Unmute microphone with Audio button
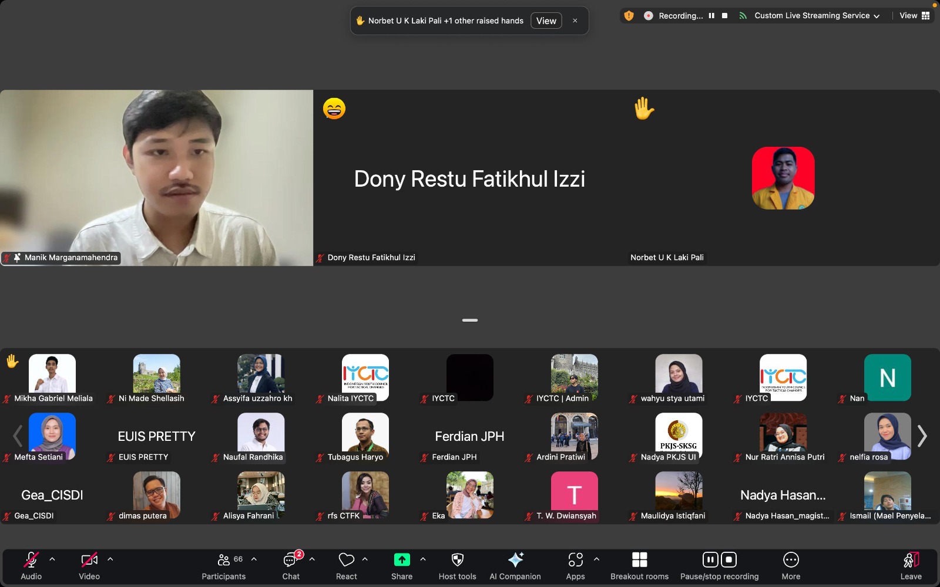The width and height of the screenshot is (940, 587). (x=31, y=561)
